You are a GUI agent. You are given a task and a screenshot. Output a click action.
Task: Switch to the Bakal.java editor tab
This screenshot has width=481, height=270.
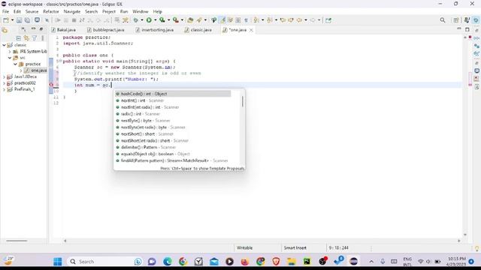click(x=63, y=30)
